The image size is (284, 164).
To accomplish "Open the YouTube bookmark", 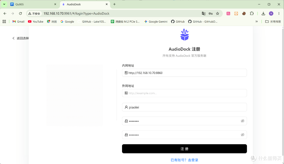I will tap(35, 22).
